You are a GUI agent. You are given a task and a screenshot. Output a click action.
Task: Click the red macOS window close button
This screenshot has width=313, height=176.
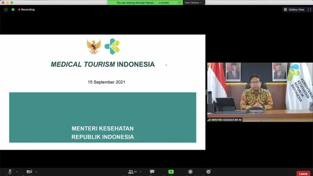tap(3, 2)
